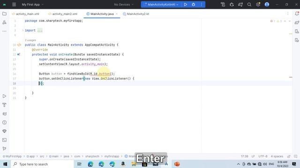Open the Run tool window
The image size is (300, 168).
click(4, 96)
